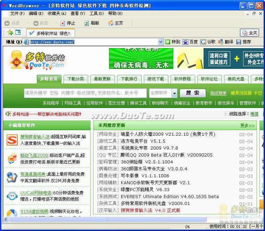Open EVEREST Ultimate Edition entry
Viewport: 265px width, 231px height.
(170, 197)
